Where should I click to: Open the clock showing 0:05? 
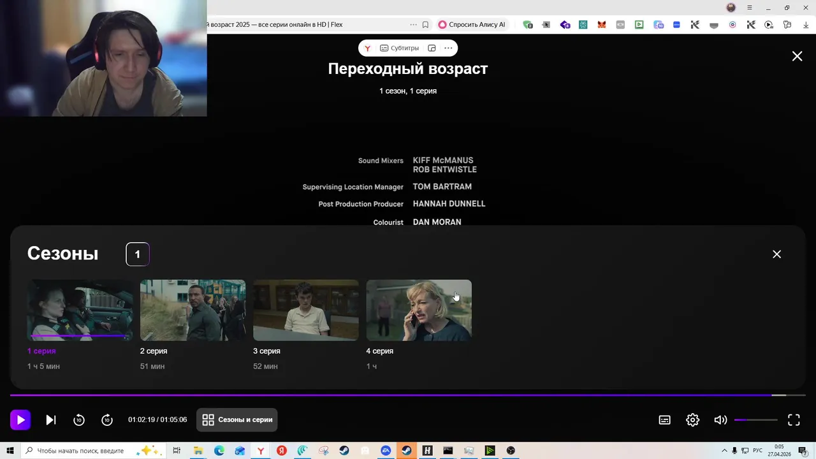pos(779,451)
